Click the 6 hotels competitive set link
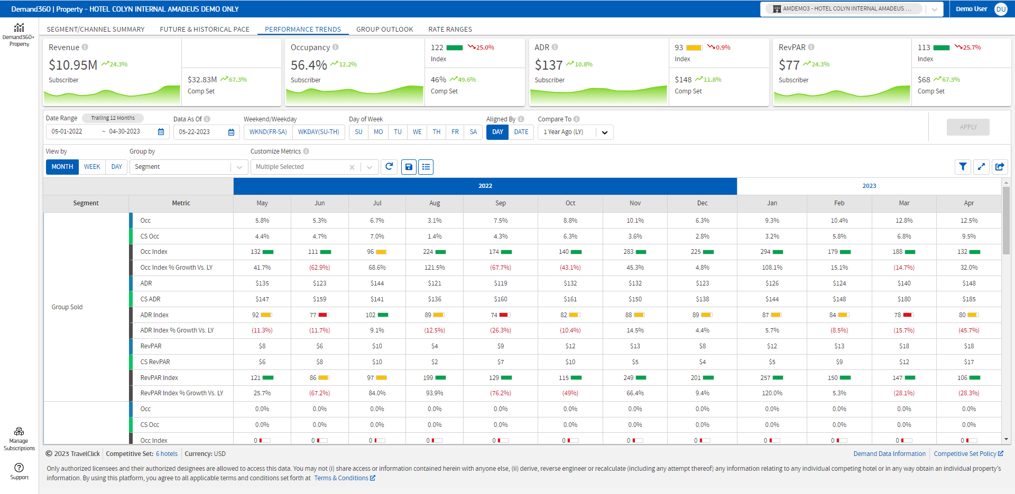1015x494 pixels. click(x=167, y=454)
